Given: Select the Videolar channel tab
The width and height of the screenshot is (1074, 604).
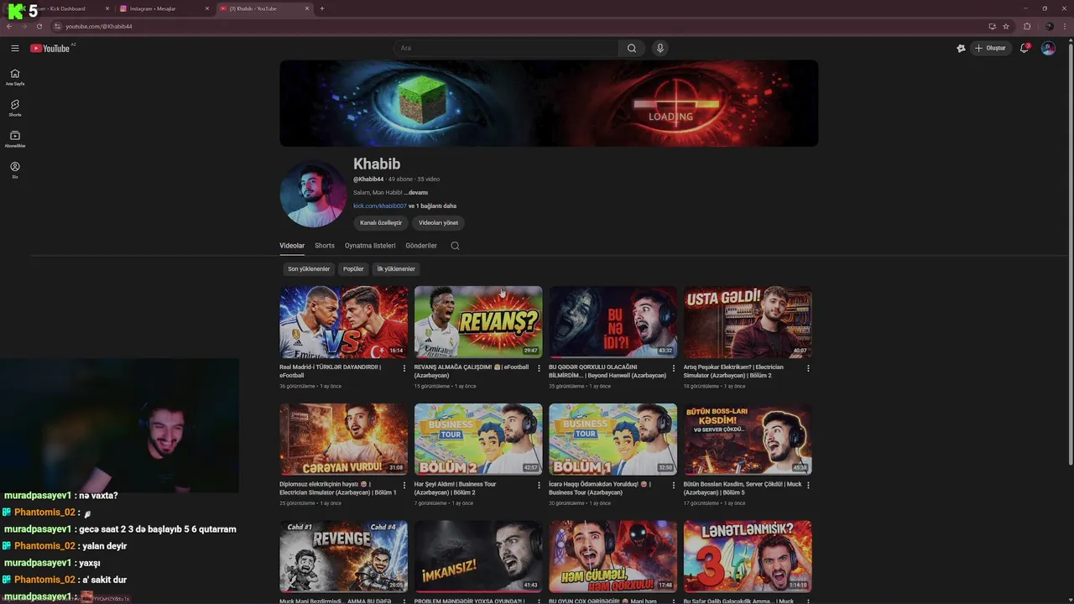Looking at the screenshot, I should [292, 246].
